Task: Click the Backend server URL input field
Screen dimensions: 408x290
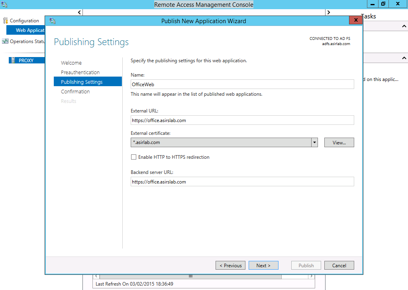Action: point(242,181)
